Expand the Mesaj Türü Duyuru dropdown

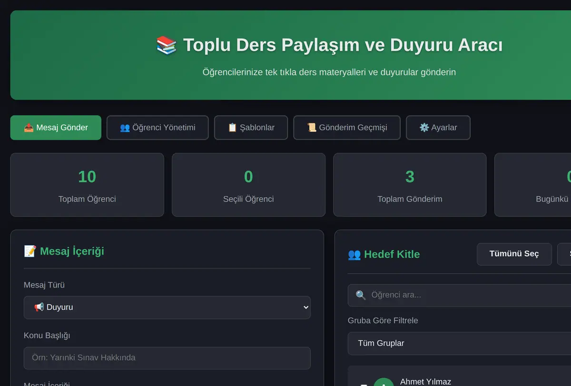(167, 307)
